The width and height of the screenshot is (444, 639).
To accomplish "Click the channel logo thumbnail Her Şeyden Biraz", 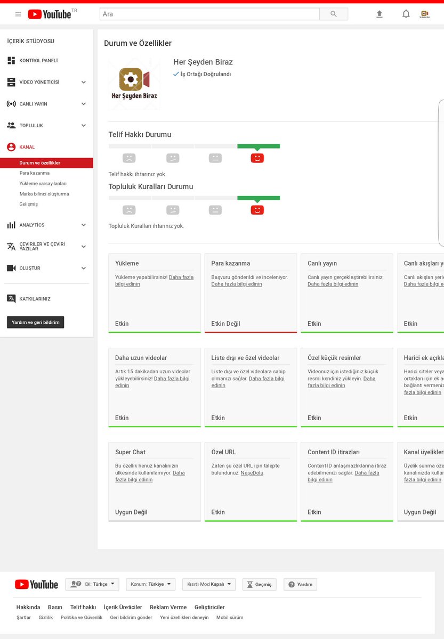I will click(134, 84).
